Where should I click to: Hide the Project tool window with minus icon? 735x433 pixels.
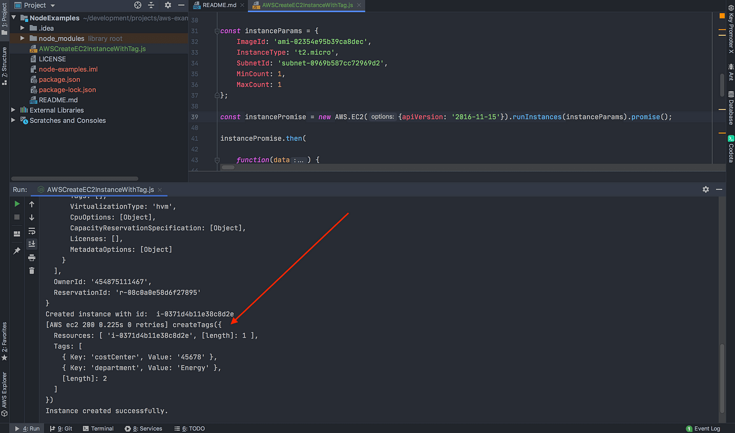pos(181,5)
